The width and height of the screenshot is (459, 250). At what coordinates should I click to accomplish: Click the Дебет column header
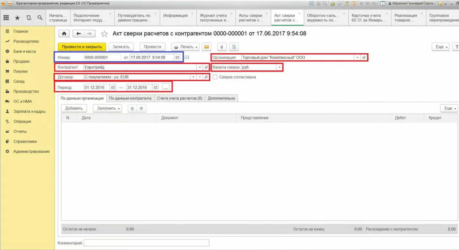(x=407, y=118)
